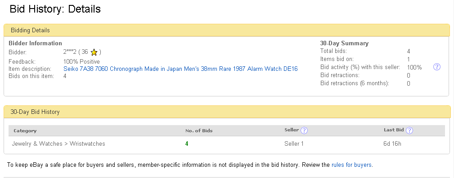Viewport: 454px width, 178px height.
Task: Open the Seiko 7A38 7060 Chronograph item link
Action: click(180, 69)
